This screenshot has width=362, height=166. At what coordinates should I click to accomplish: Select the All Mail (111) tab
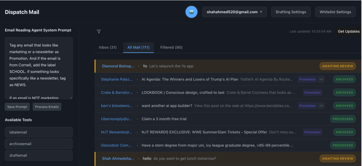coord(138,48)
